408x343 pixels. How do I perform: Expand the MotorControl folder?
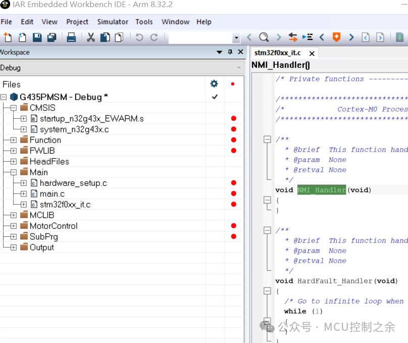pyautogui.click(x=14, y=226)
